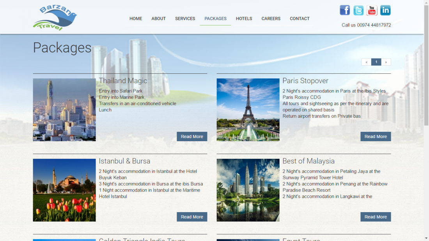The image size is (429, 241).
Task: Open the Petronas Towers Malaysia thumbnail
Action: click(248, 190)
